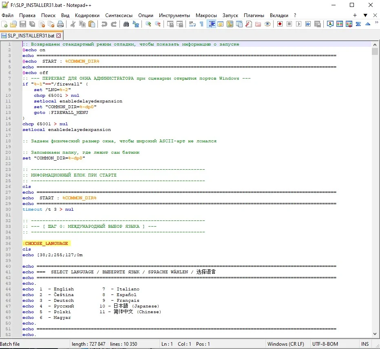The image size is (380, 349).
Task: Toggle the Function List panel icon
Action: (x=249, y=24)
